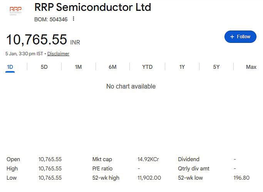Click the P/E ratio label
Screen dimensions: 263x192
(102, 168)
